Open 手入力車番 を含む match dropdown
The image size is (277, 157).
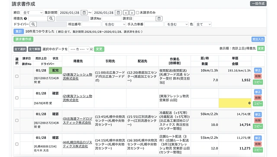point(177,24)
